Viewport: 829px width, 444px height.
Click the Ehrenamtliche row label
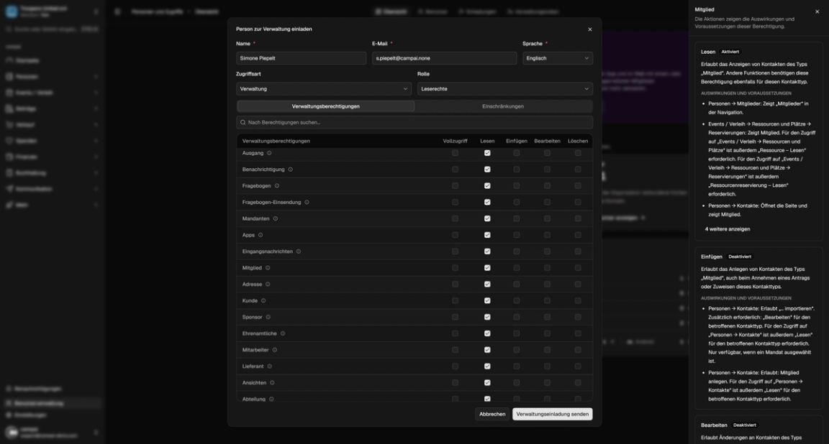point(260,333)
